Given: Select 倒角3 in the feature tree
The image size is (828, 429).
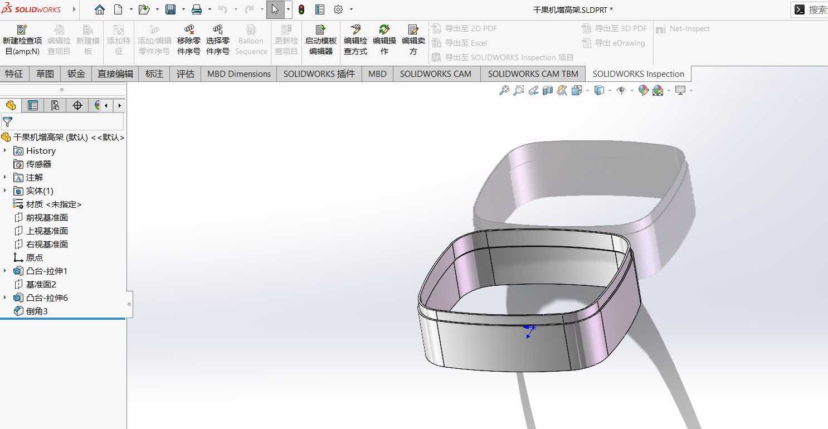Looking at the screenshot, I should (37, 311).
